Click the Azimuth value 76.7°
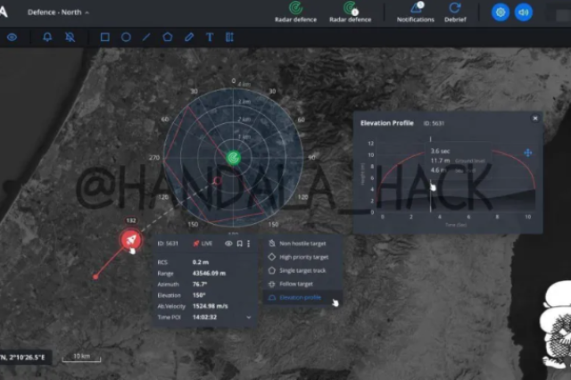571x380 pixels. [200, 285]
